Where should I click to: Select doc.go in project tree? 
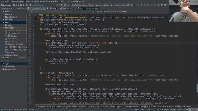point(11,52)
